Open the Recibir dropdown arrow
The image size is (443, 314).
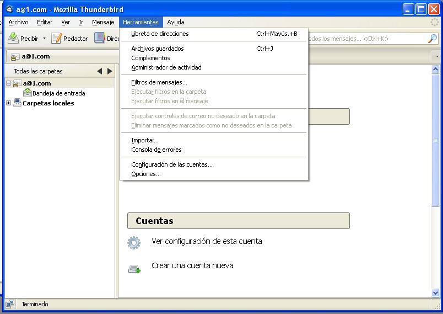(45, 39)
